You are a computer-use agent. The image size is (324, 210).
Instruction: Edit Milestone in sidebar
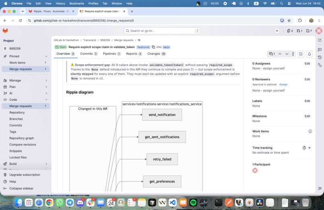[x=307, y=116]
